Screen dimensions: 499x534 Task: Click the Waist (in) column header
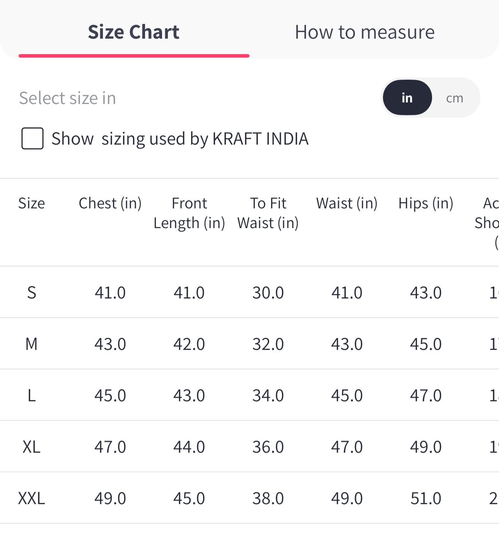tap(347, 203)
